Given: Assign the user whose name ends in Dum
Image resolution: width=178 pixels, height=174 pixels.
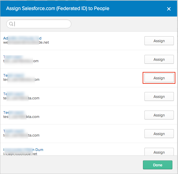Looking at the screenshot, I should tap(159, 152).
